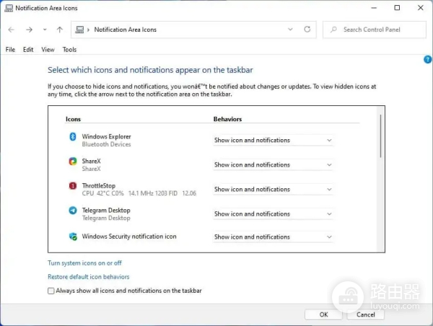Change Telegram Desktop behavior dropdown

[273, 214]
